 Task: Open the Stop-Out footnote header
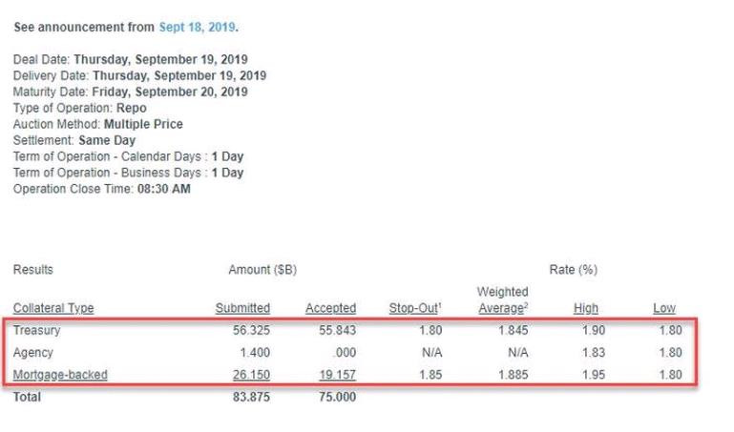tap(415, 308)
